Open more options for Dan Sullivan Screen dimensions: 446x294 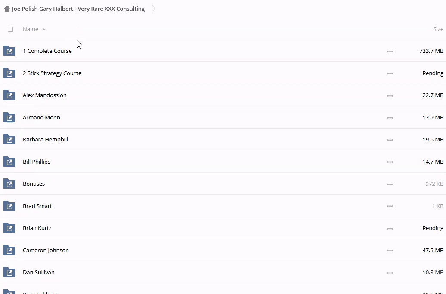point(390,273)
